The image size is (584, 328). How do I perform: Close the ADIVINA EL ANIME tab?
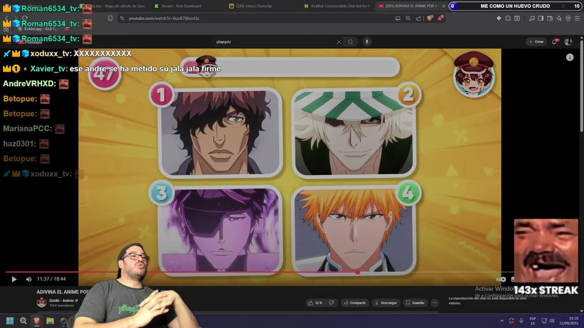443,6
